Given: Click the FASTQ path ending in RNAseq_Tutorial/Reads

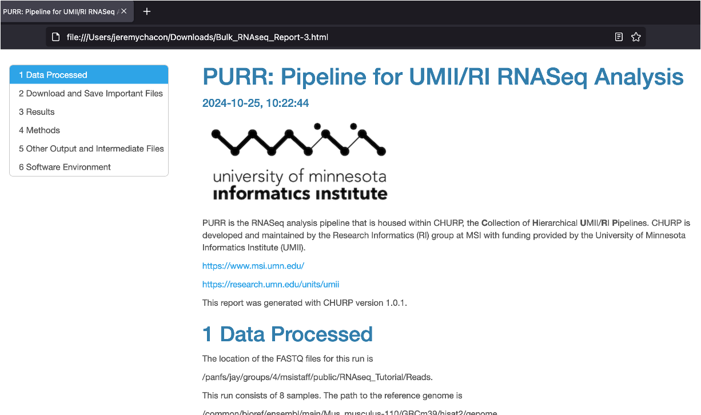Looking at the screenshot, I should coord(318,377).
